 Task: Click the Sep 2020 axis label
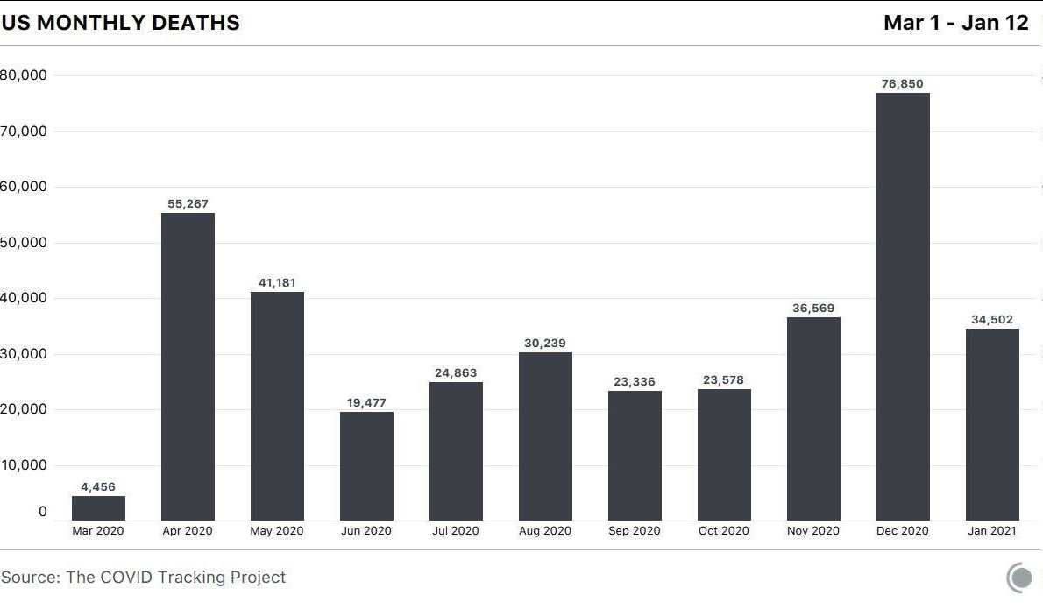click(635, 531)
